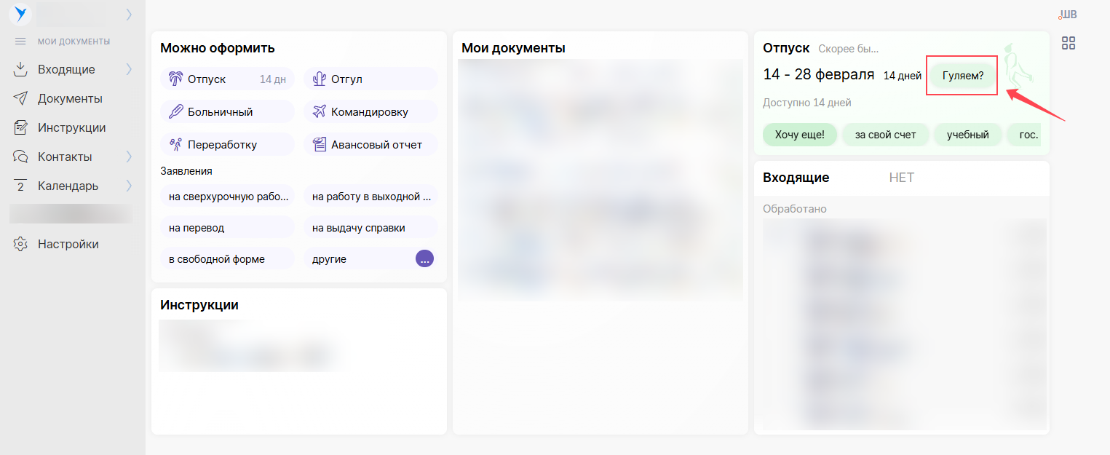Screen dimensions: 1110x455
Task: Select the за свой счет vacation type
Action: tap(885, 135)
